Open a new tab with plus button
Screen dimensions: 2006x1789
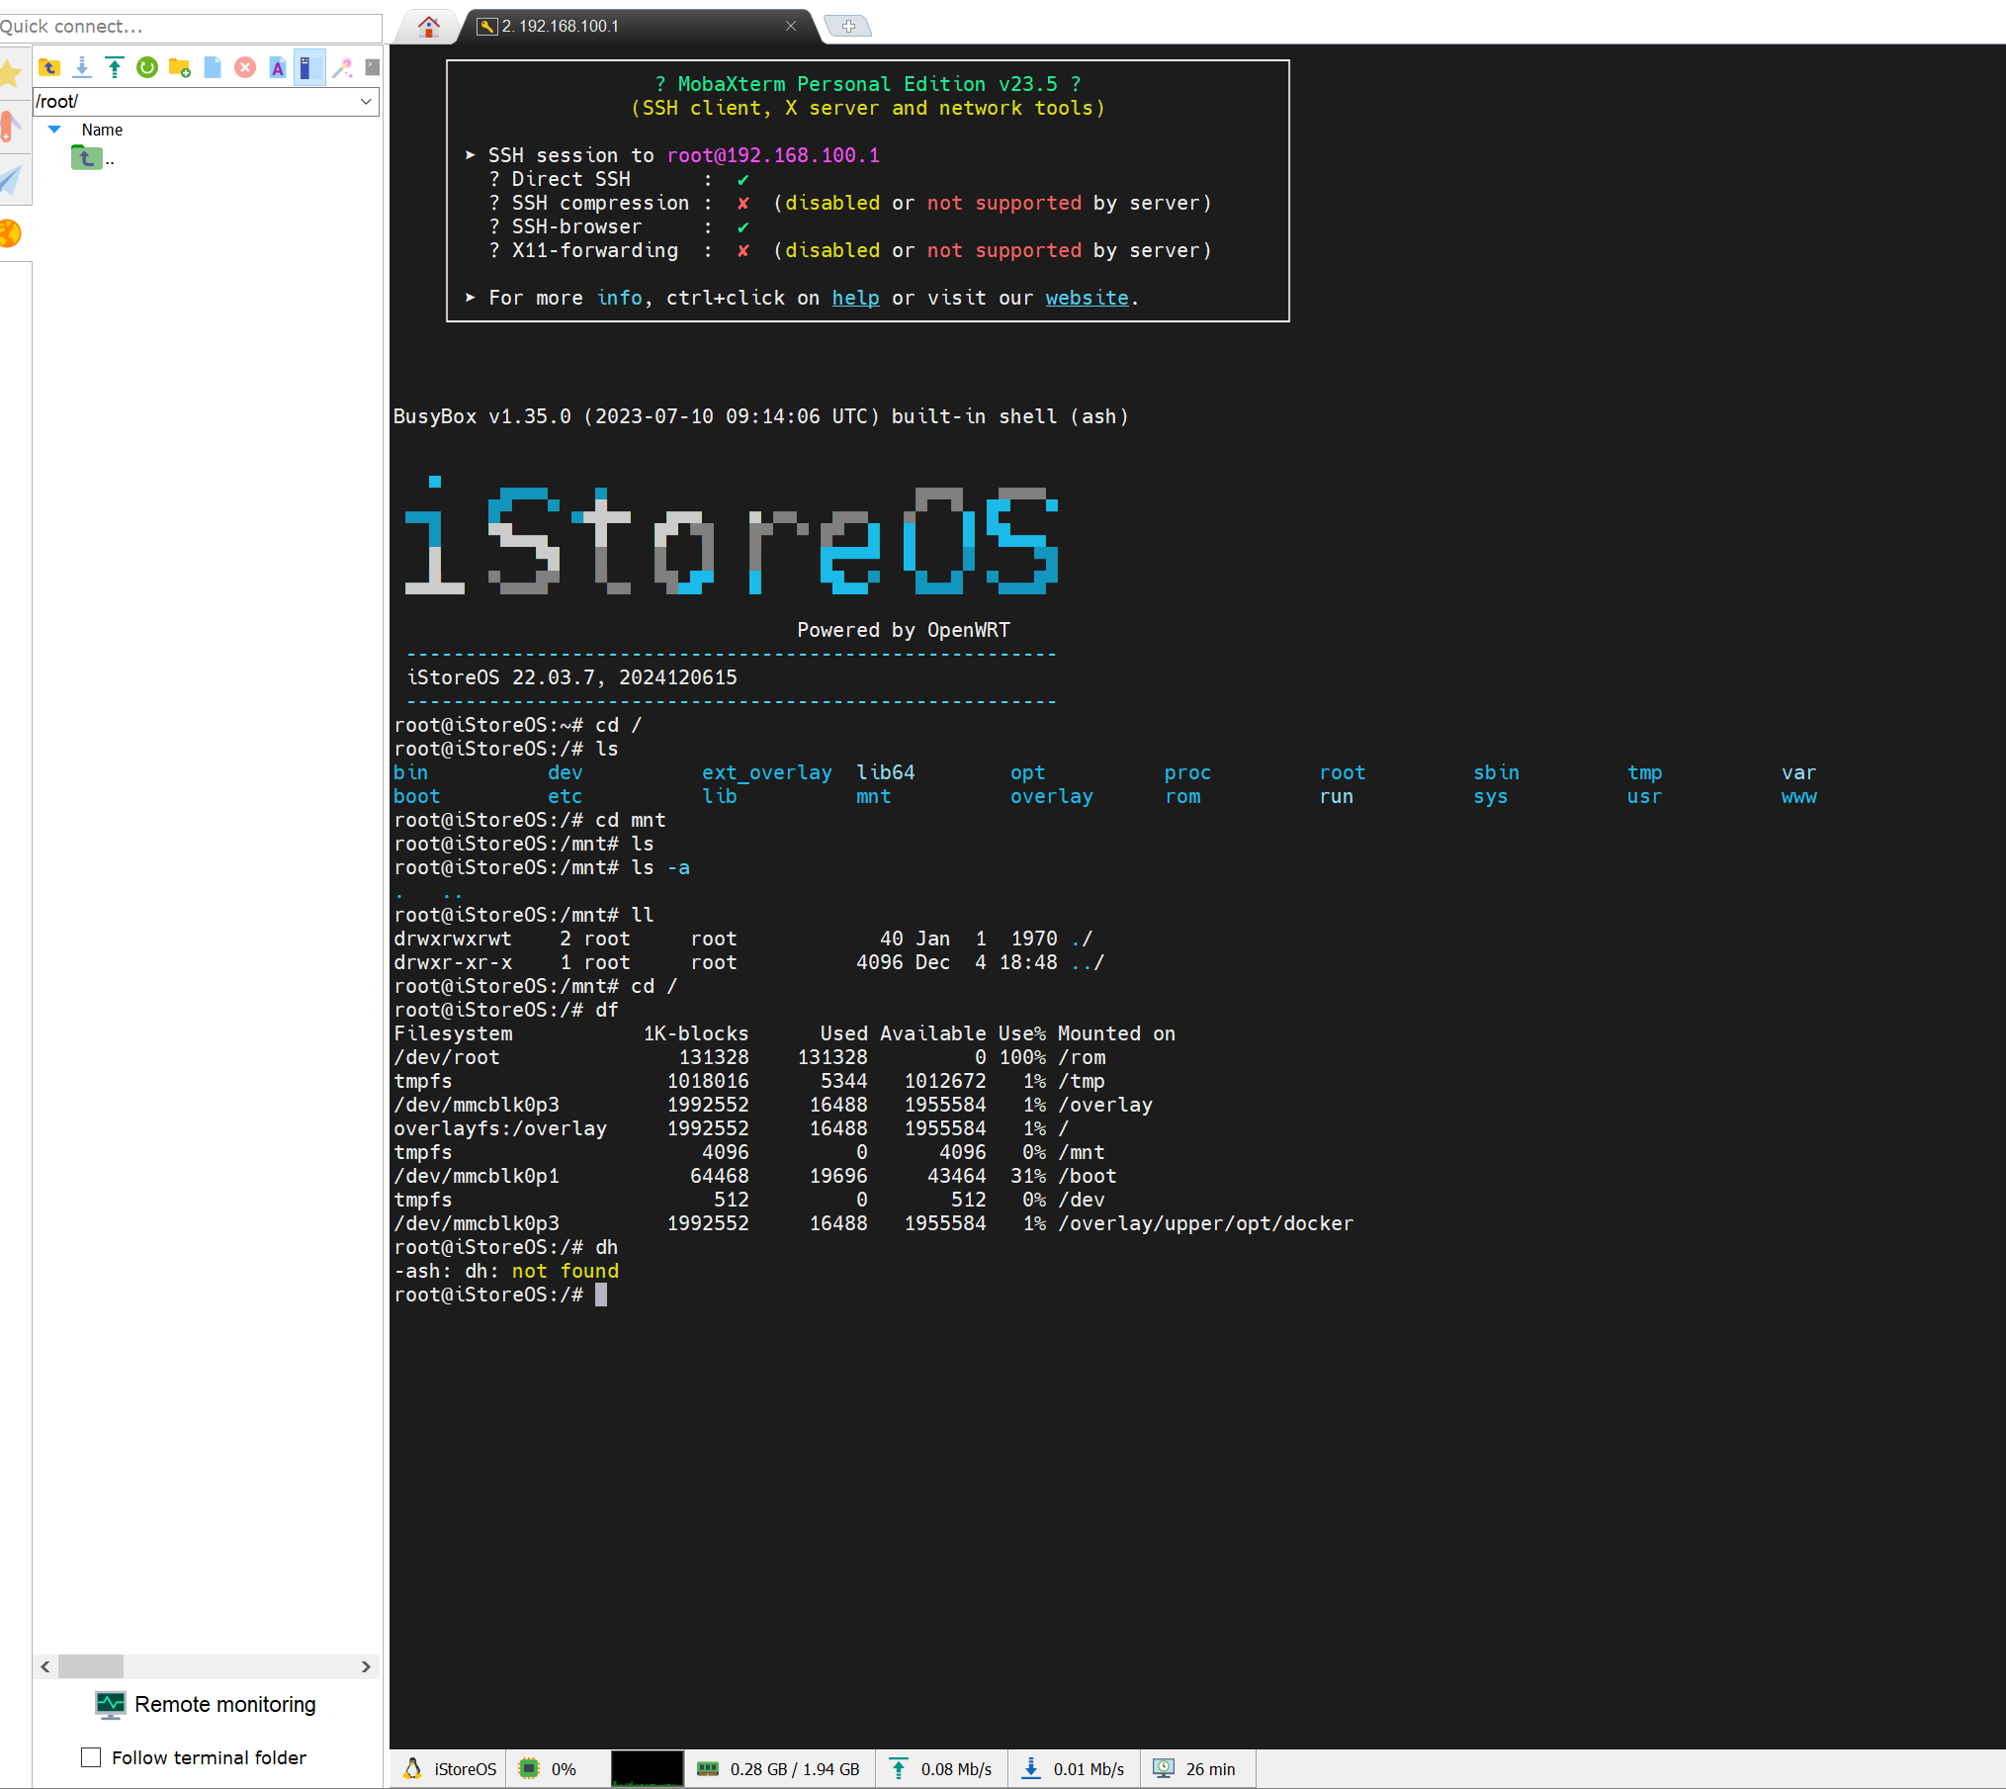(848, 26)
